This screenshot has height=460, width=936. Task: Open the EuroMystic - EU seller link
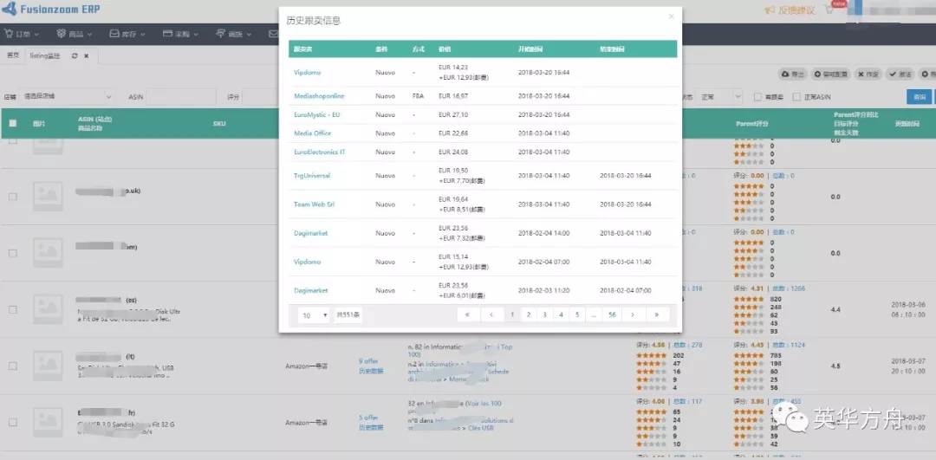[x=316, y=114]
